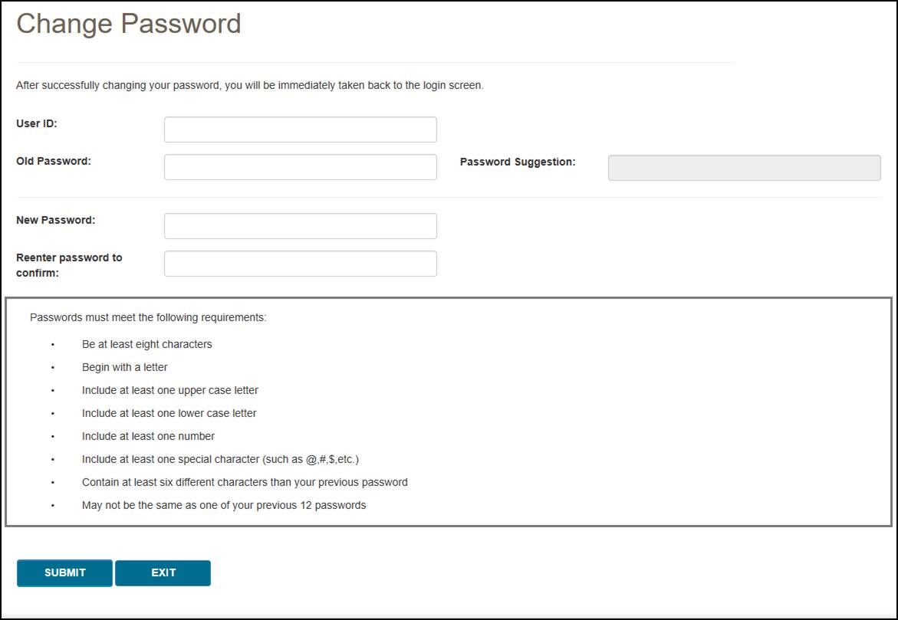Select the User ID label text

point(37,123)
